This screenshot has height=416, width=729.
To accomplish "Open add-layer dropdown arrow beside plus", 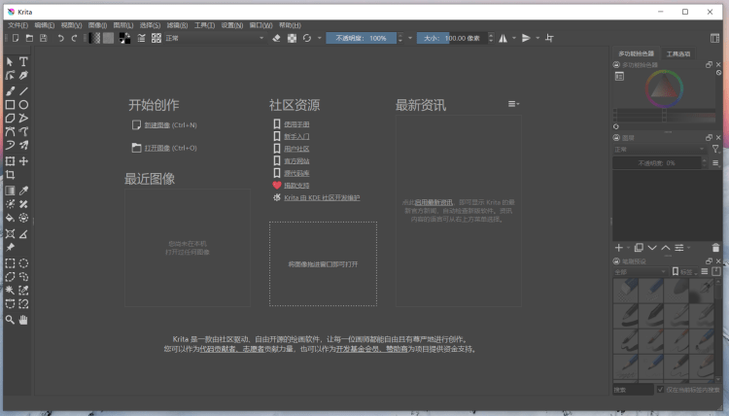I will (628, 248).
